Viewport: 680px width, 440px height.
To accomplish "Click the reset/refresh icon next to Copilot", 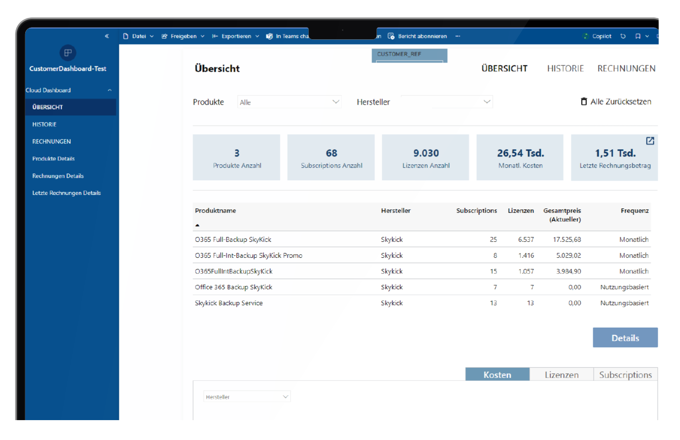I will point(623,36).
